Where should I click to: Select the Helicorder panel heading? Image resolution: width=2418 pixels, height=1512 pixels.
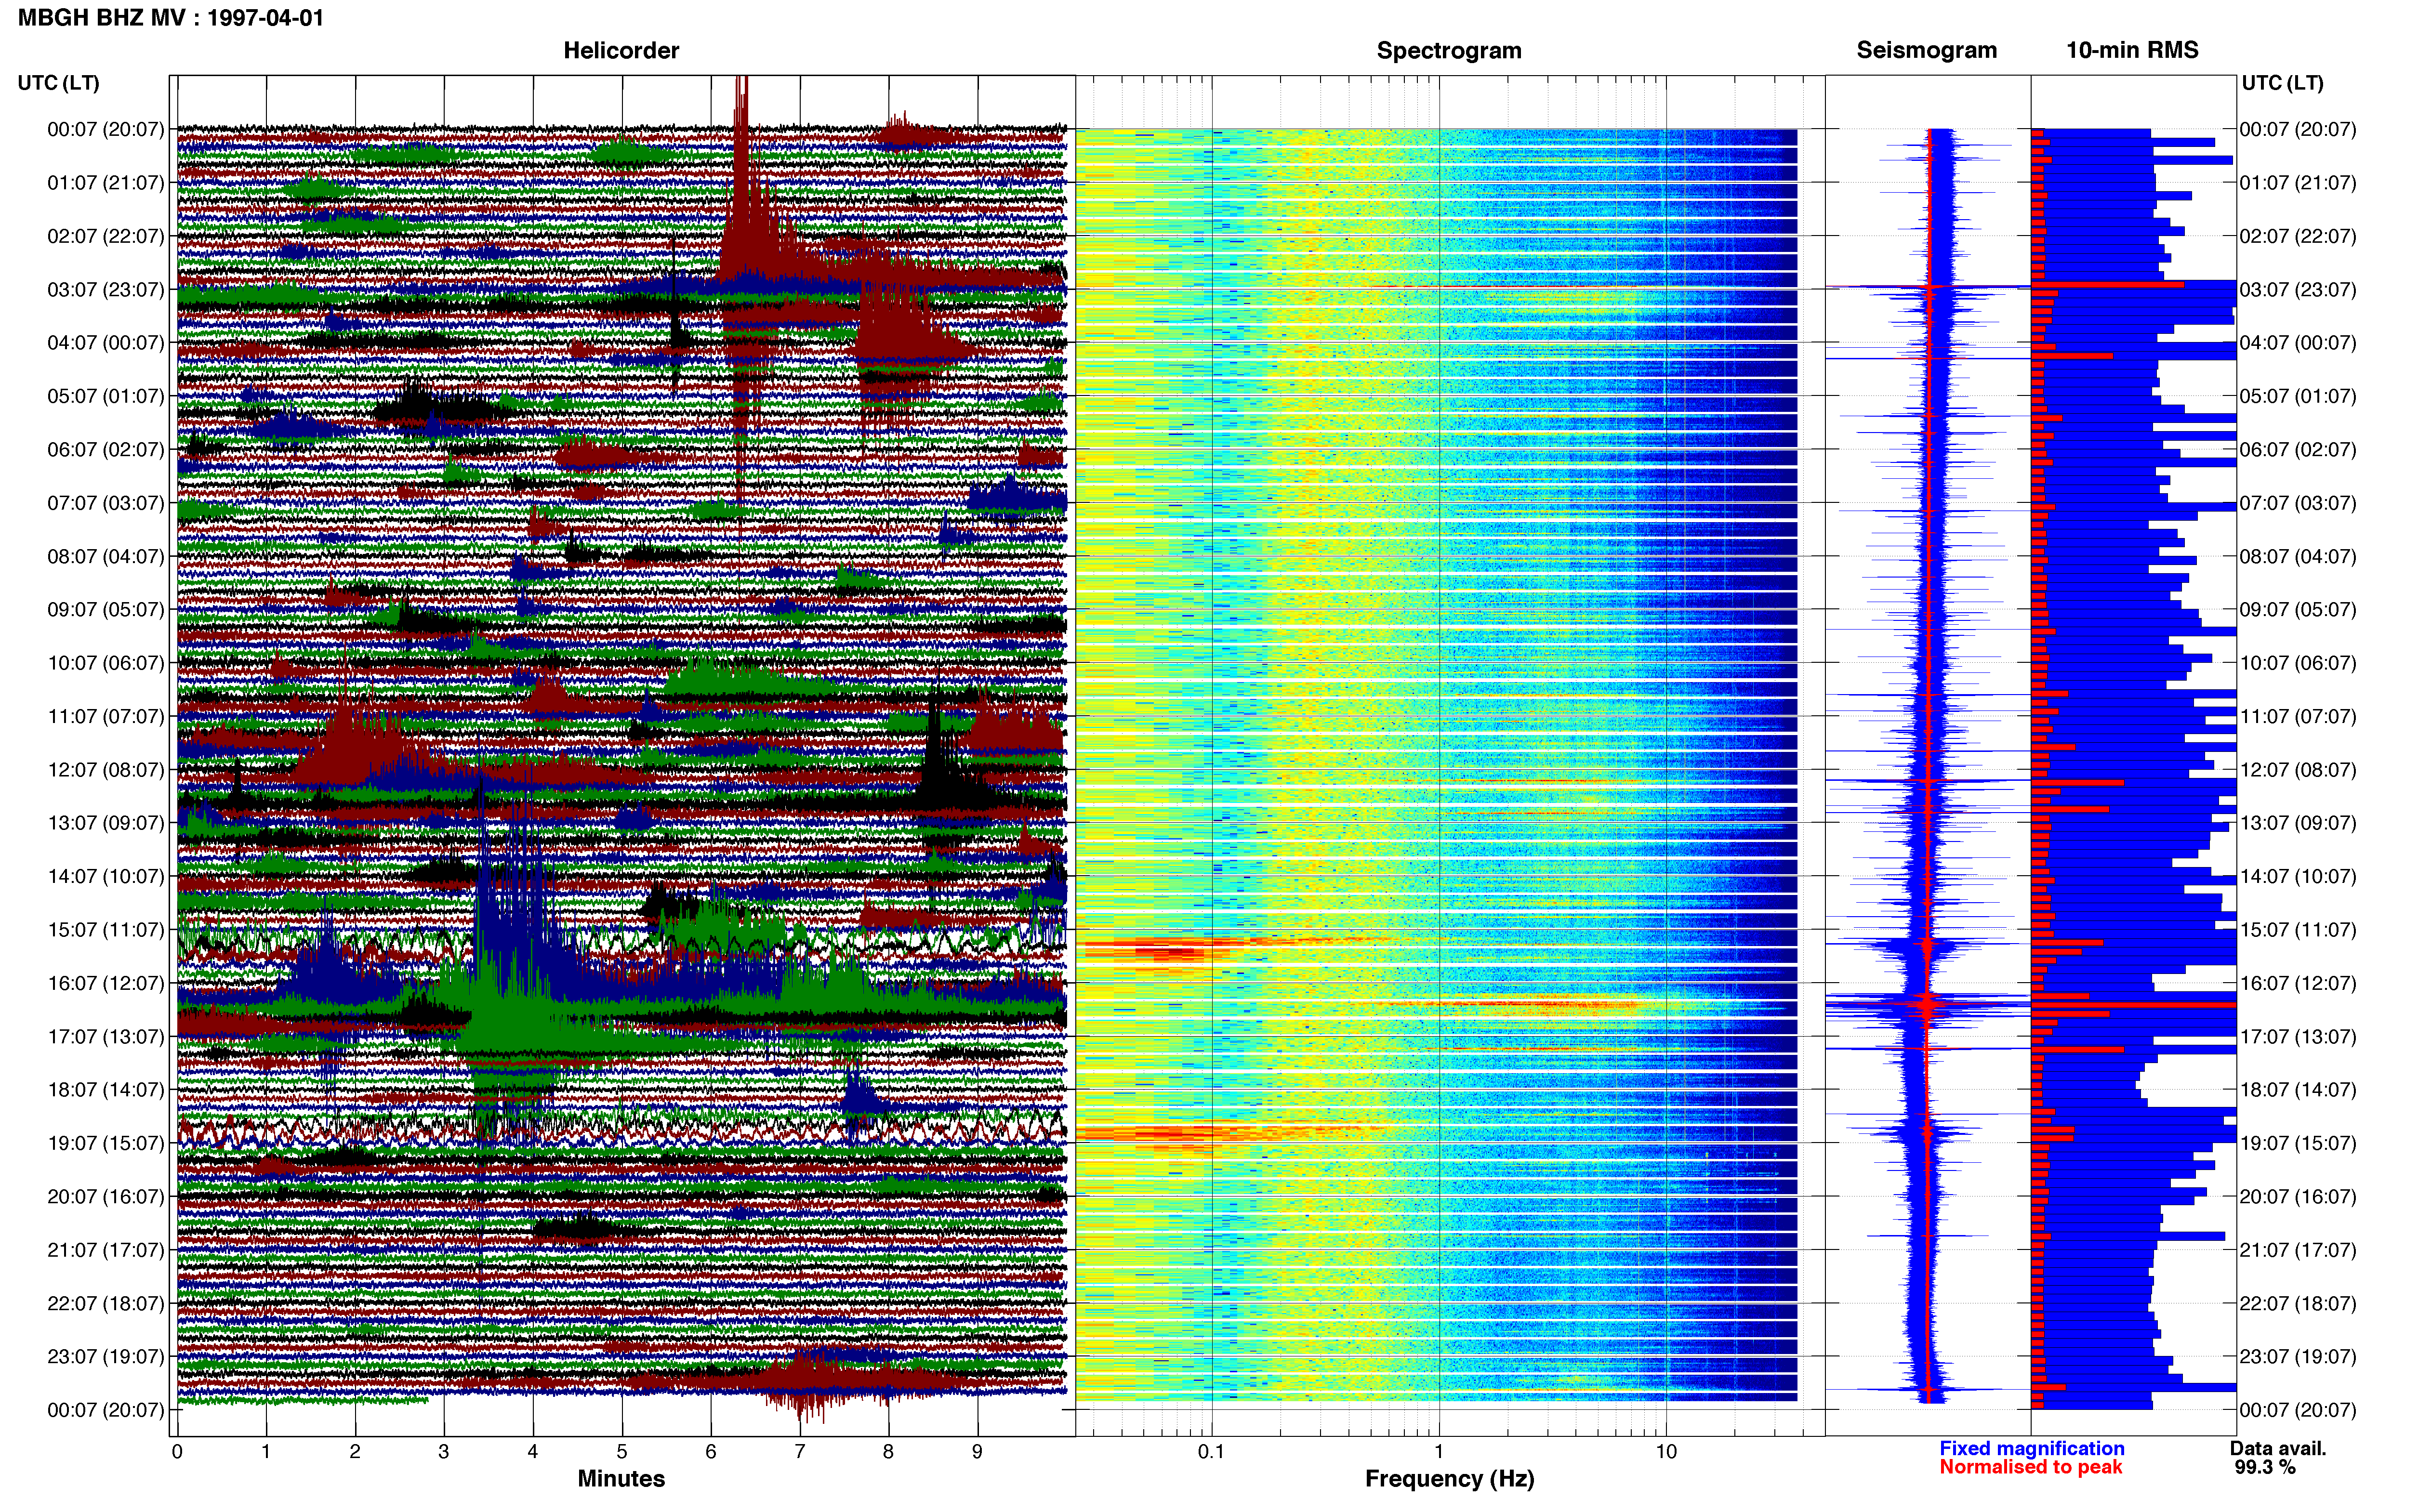pos(621,50)
